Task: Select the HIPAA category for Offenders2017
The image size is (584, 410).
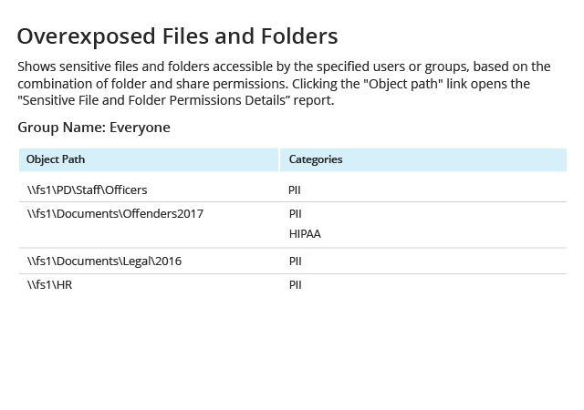Action: pos(305,234)
